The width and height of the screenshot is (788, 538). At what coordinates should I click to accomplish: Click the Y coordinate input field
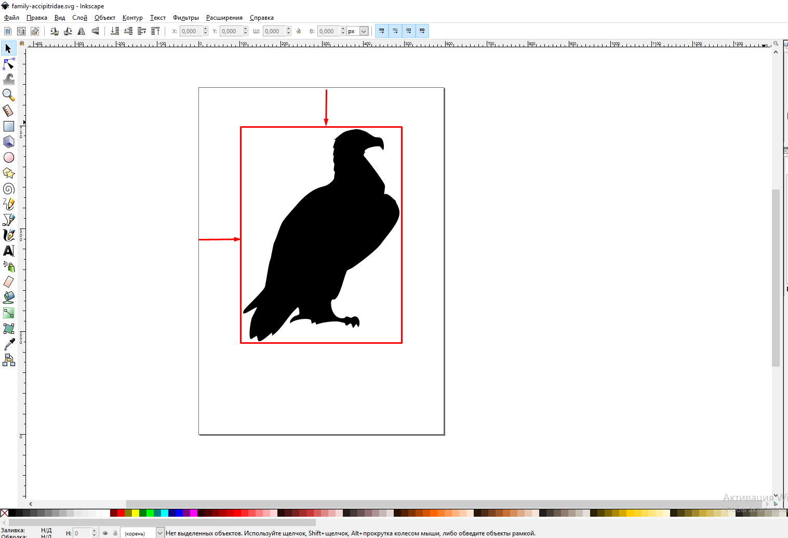[x=231, y=31]
